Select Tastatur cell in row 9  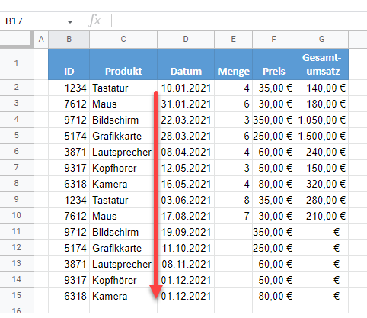coord(123,200)
